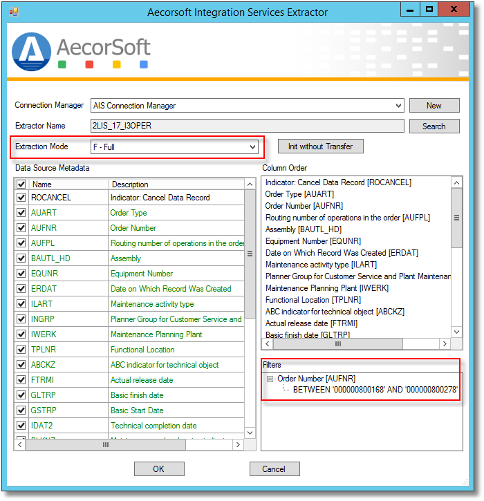The image size is (484, 501).
Task: Select 'Assembly [BAUTL_HD]' in Column Order
Action: click(304, 229)
